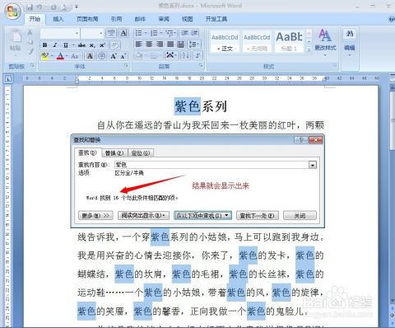This screenshot has height=328, width=395.
Task: Select the 正文 style thumbnail
Action: [225, 42]
